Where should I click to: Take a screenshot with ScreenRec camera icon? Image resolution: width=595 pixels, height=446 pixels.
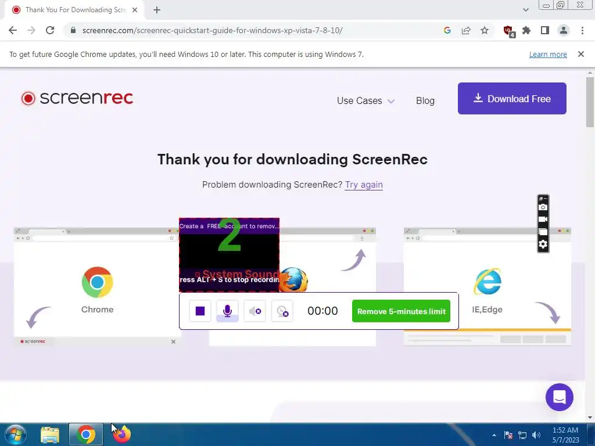click(543, 207)
